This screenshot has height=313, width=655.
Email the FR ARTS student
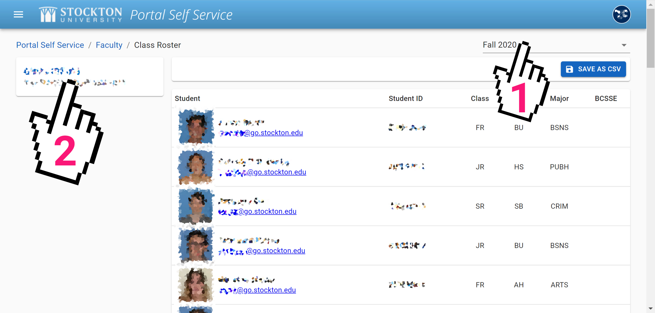pyautogui.click(x=257, y=290)
